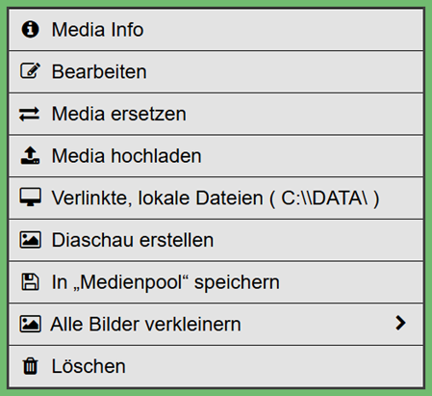This screenshot has width=432, height=396.
Task: Choose In „Medienpool“ speichern option
Action: point(216,282)
